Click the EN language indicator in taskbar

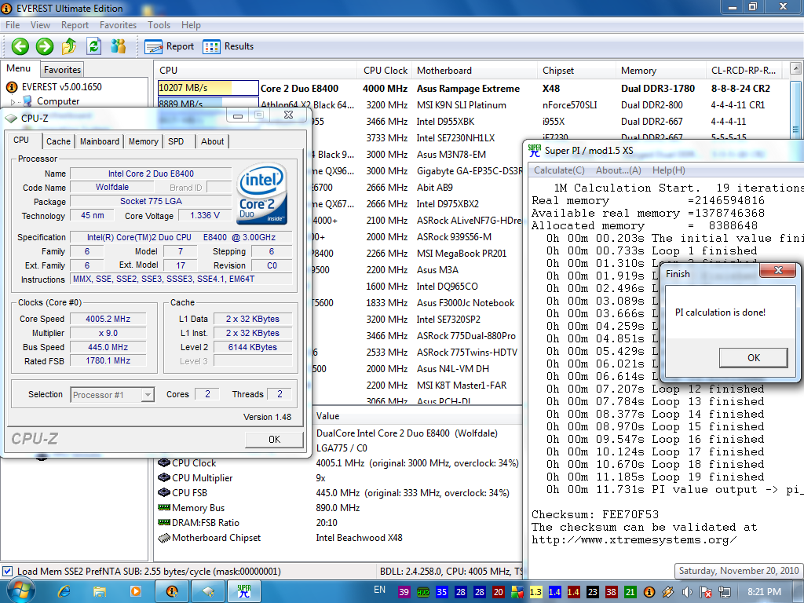(x=379, y=590)
